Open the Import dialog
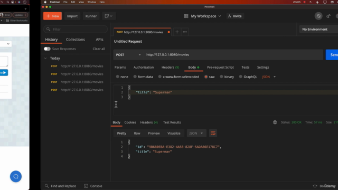The height and width of the screenshot is (190, 338). pos(72,16)
